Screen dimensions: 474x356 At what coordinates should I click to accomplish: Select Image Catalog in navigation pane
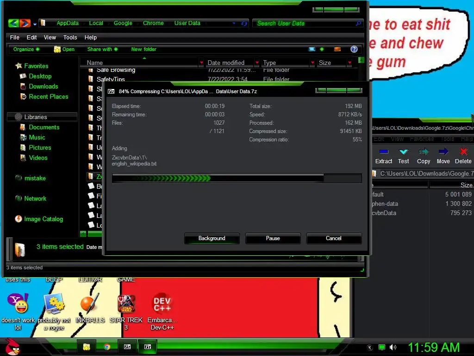point(43,219)
